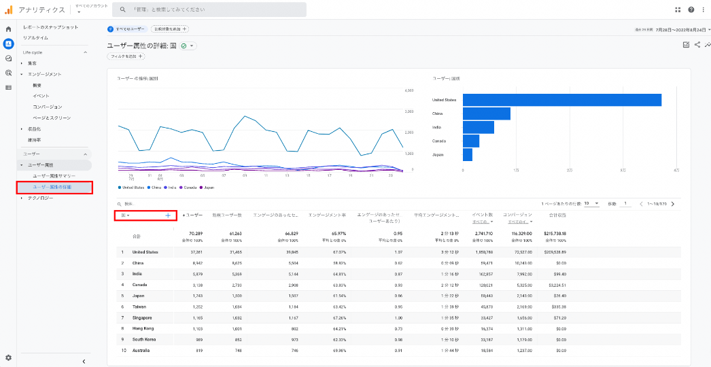711x367 pixels.
Task: Click the すべてのユーザー segment chip
Action: click(127, 29)
